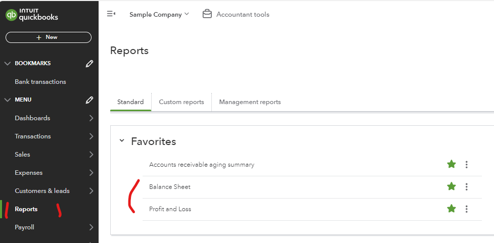Toggle favorite star for Profit and Loss

point(451,209)
